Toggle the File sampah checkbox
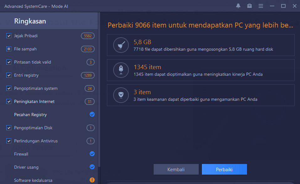This screenshot has width=300, height=184. tap(8, 49)
